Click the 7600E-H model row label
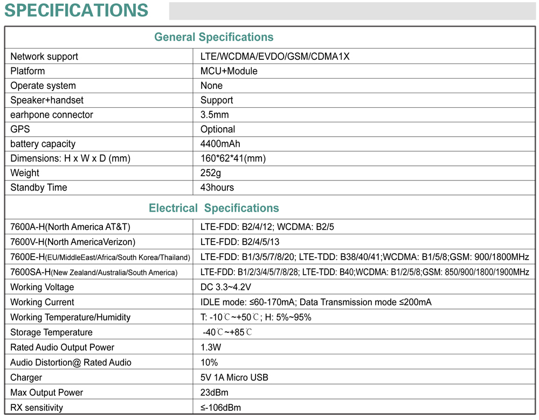This screenshot has height=420, width=539. [x=100, y=257]
